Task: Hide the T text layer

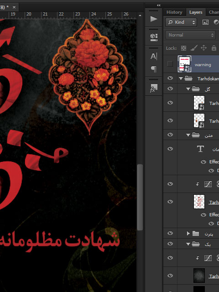Action: [x=170, y=149]
